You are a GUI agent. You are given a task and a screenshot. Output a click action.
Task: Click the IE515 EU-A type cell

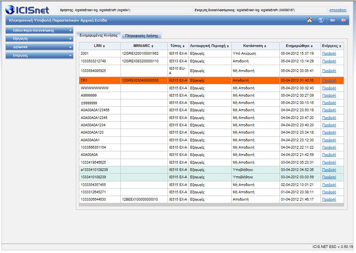pyautogui.click(x=178, y=71)
